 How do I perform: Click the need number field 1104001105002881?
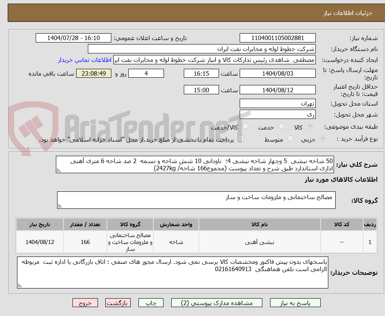coord(278,38)
